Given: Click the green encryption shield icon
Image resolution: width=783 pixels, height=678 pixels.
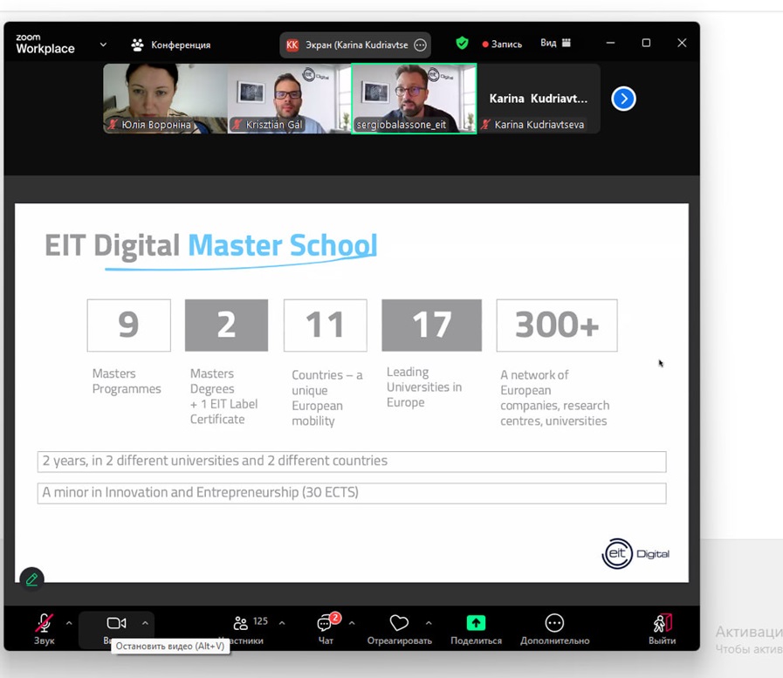Looking at the screenshot, I should [463, 44].
